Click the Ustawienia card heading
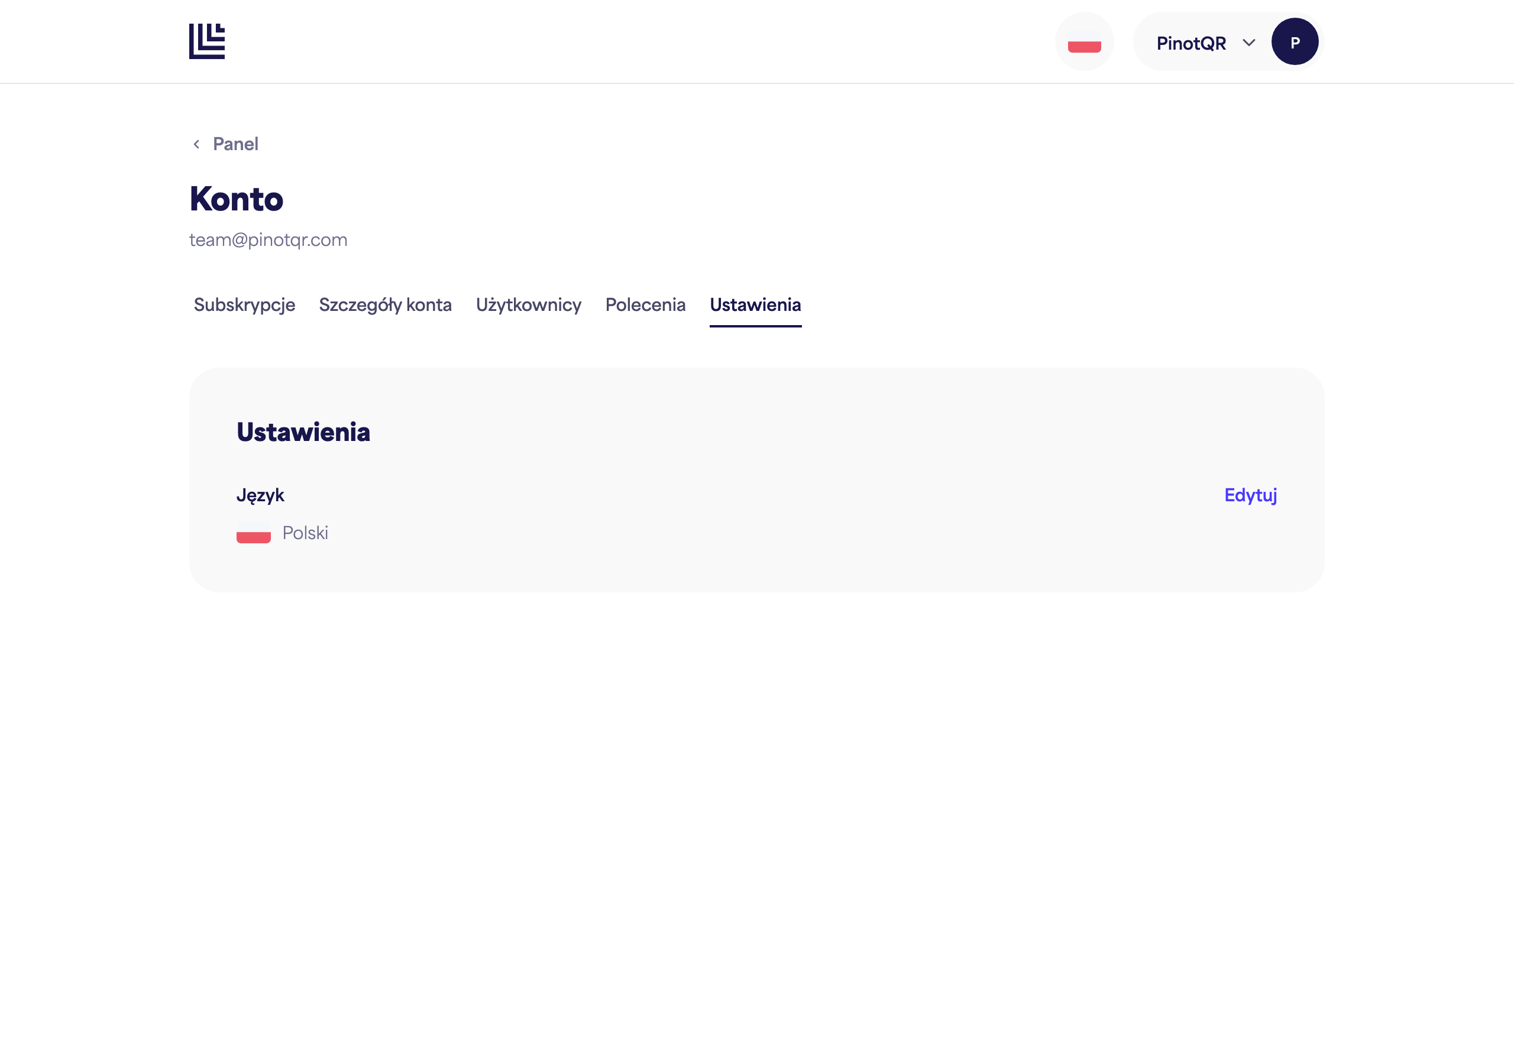The image size is (1514, 1064). point(303,432)
